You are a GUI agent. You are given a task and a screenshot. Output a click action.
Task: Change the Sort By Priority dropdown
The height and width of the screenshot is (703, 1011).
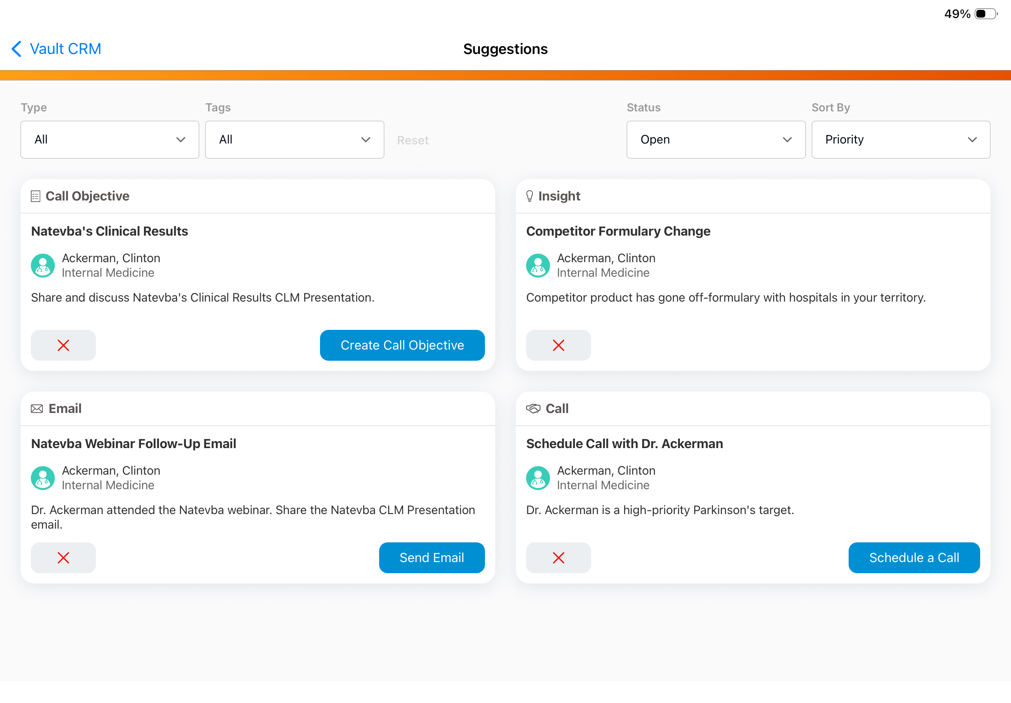(900, 140)
